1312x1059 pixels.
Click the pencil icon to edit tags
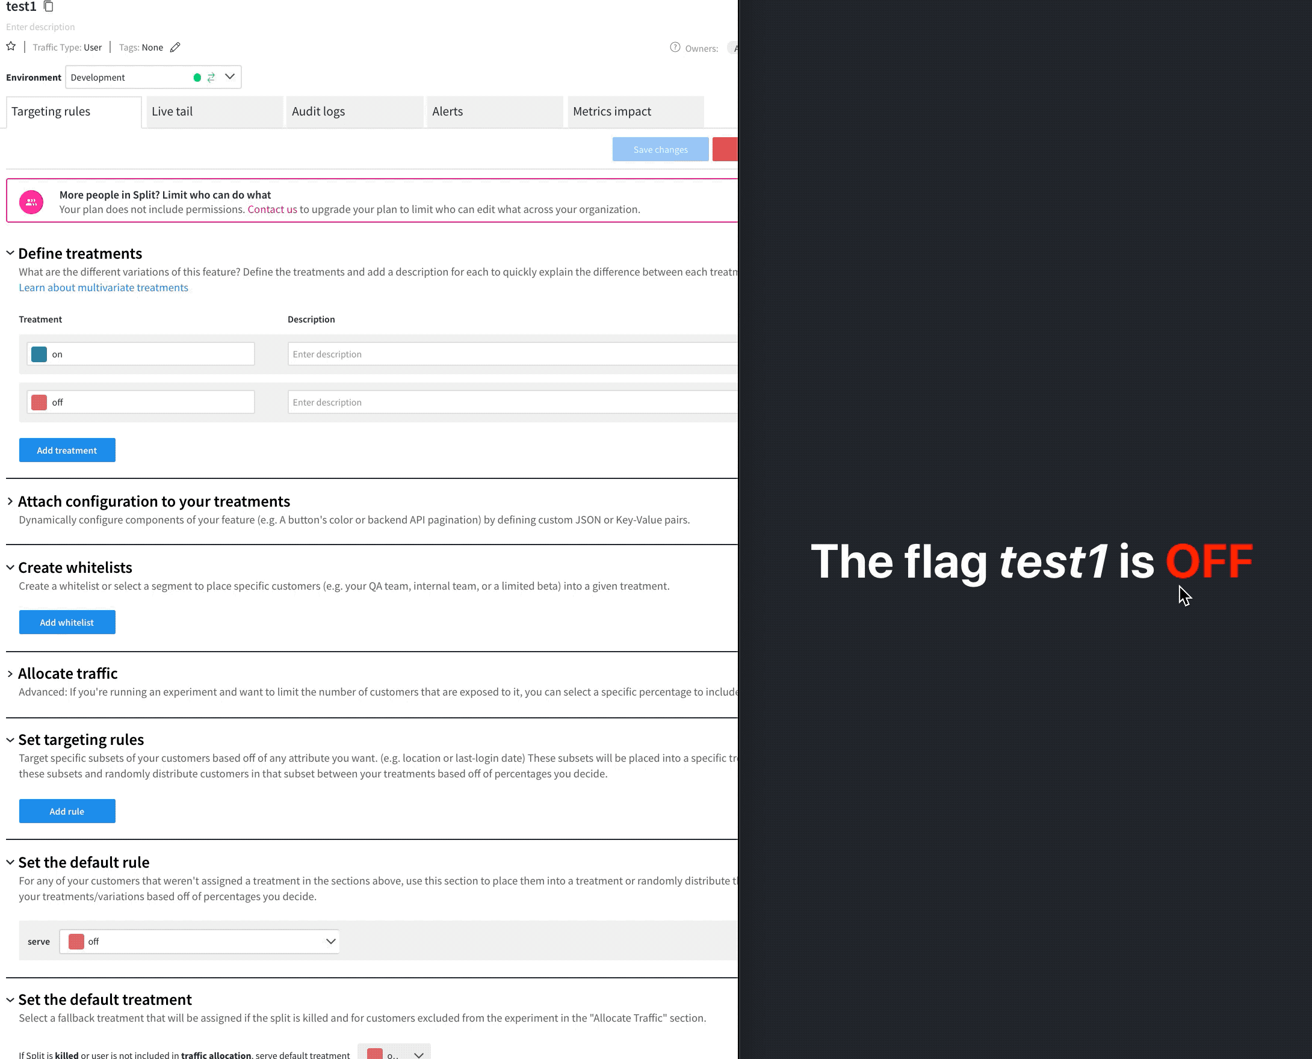(175, 48)
